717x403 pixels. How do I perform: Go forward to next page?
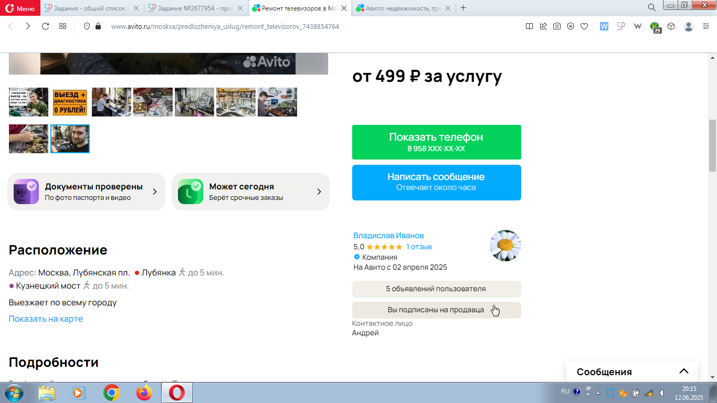pyautogui.click(x=28, y=26)
